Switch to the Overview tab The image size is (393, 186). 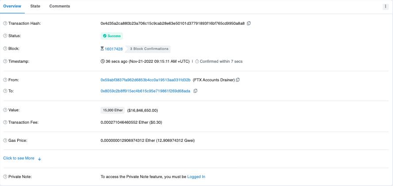(12, 6)
